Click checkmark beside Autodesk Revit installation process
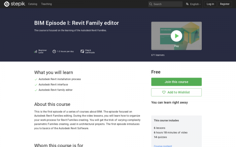Image resolution: width=236 pixels, height=147 pixels. click(36, 79)
